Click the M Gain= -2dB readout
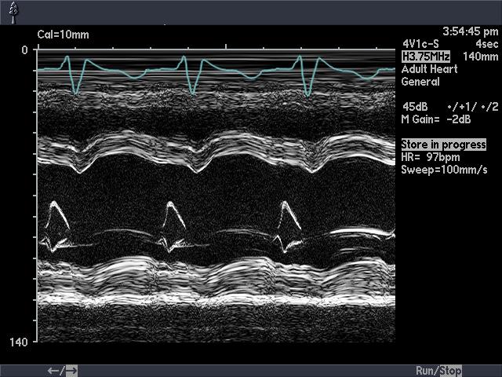502x377 pixels. (436, 119)
